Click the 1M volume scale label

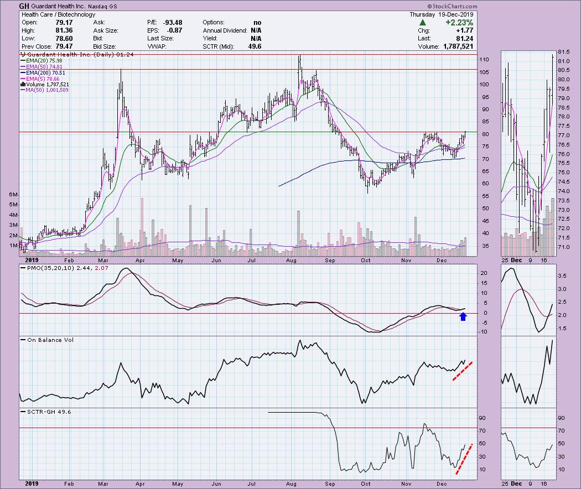[x=14, y=245]
